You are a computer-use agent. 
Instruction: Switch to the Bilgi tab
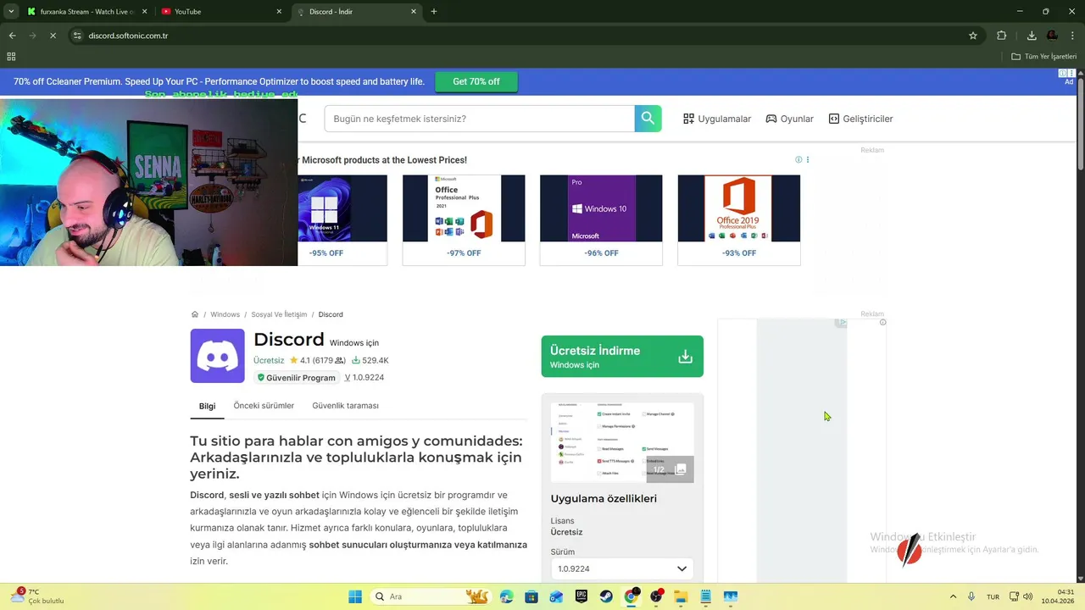tap(207, 406)
